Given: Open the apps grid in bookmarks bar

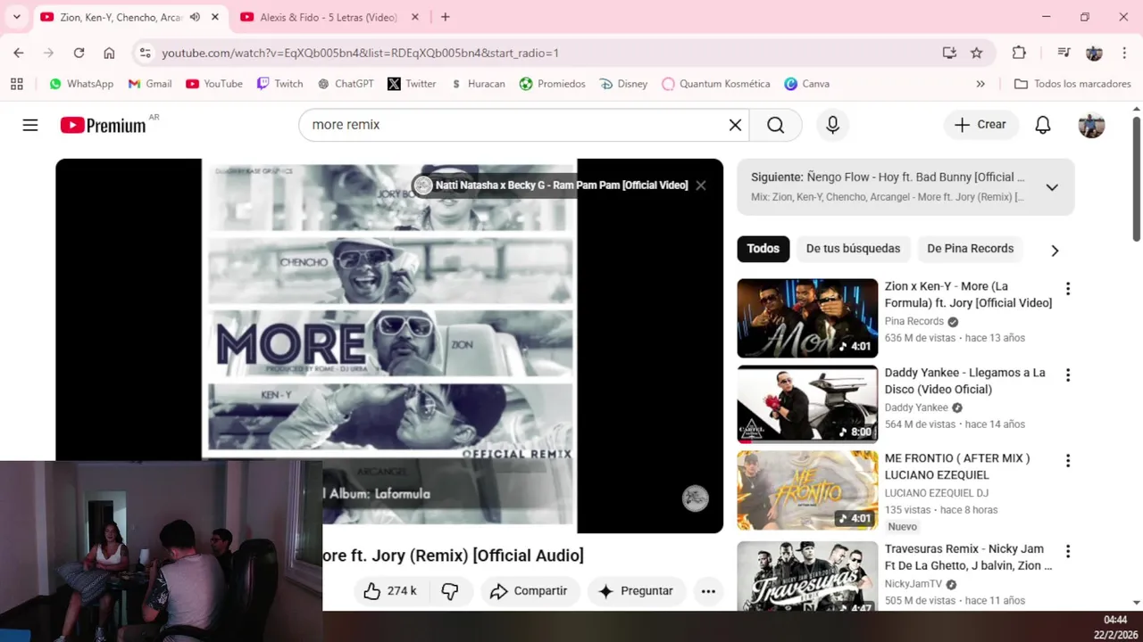Looking at the screenshot, I should (16, 84).
